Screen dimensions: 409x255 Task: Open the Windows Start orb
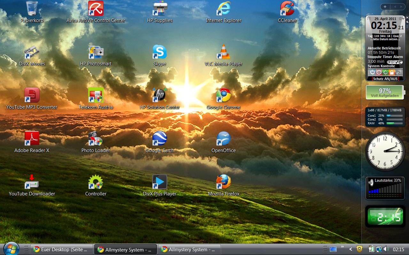[x=11, y=249]
